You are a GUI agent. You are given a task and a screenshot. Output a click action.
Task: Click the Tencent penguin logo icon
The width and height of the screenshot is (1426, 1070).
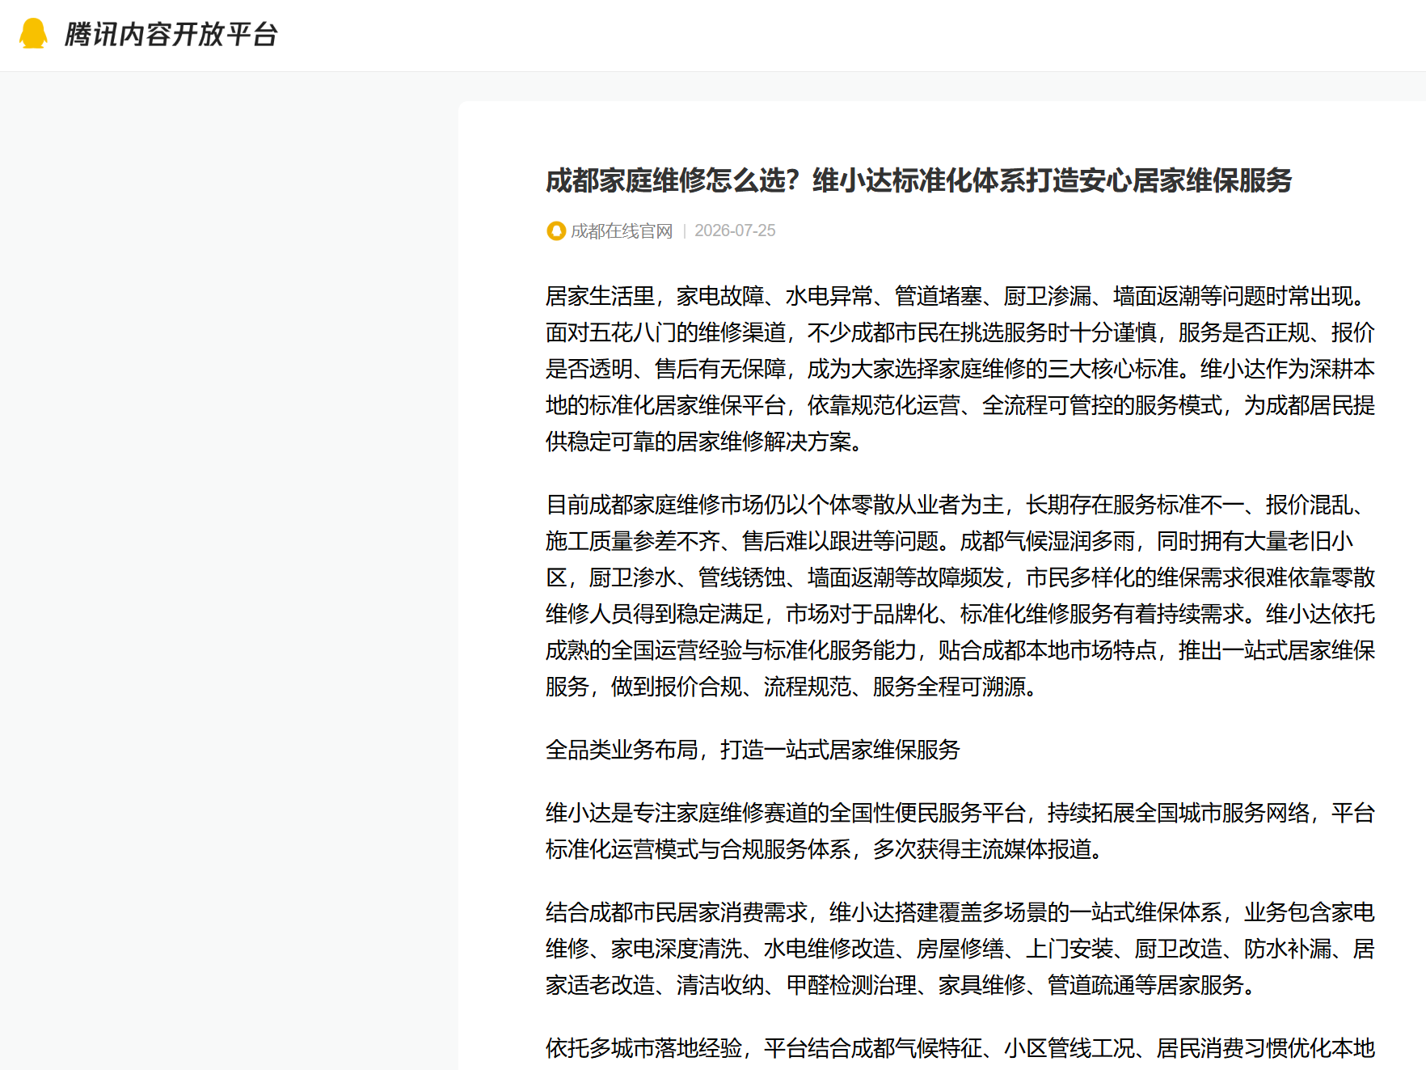[x=33, y=34]
